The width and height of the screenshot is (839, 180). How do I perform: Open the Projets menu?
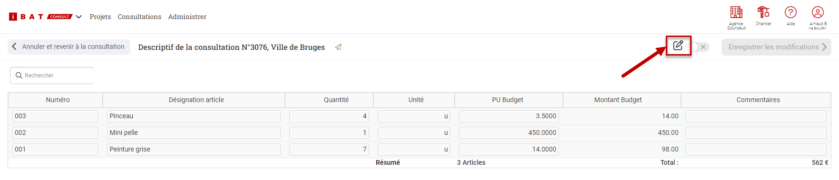pyautogui.click(x=100, y=17)
